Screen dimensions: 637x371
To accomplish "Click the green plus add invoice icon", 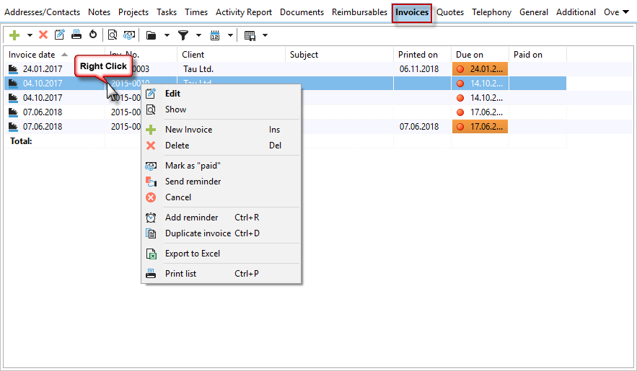I will tap(14, 35).
